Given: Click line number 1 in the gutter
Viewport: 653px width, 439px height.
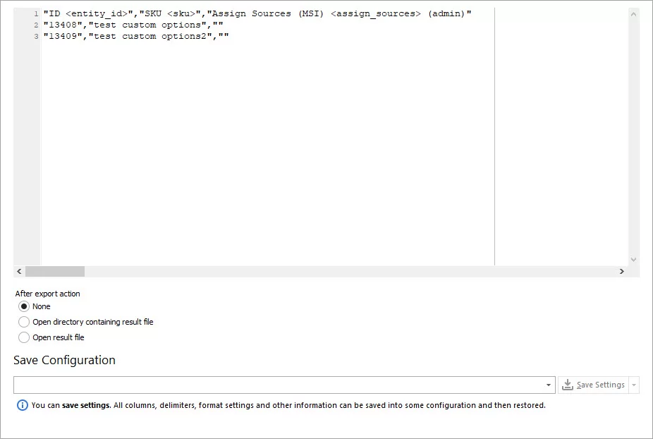Looking at the screenshot, I should coord(36,13).
